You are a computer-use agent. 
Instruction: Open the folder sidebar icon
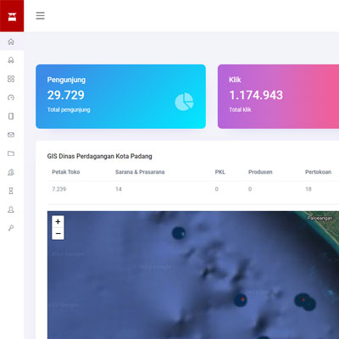(x=11, y=153)
